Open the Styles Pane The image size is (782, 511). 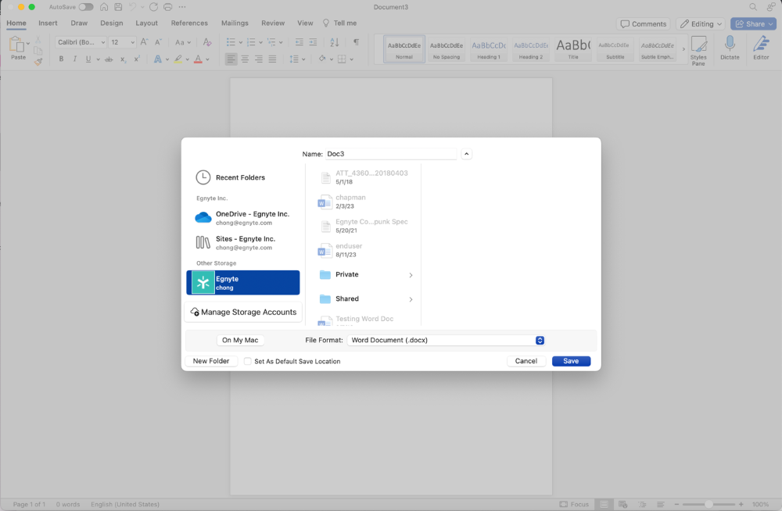[698, 50]
